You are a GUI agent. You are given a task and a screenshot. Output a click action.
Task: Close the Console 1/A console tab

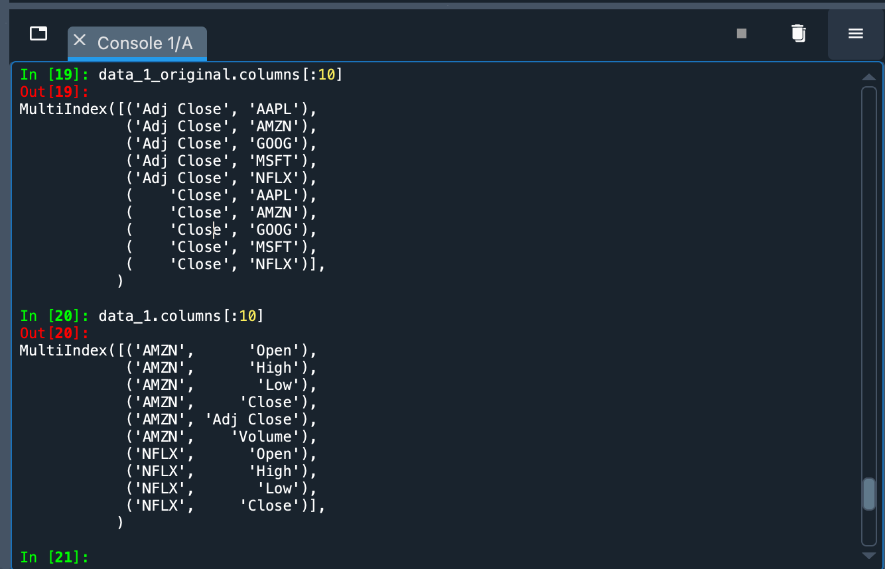tap(80, 40)
